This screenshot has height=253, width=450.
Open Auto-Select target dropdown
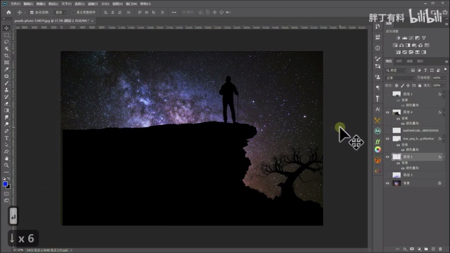point(61,12)
